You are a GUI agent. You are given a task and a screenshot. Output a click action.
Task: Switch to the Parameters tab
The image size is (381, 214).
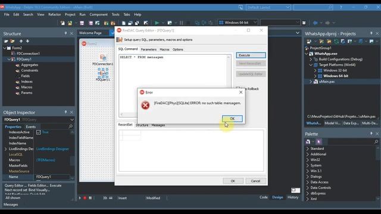click(x=149, y=49)
